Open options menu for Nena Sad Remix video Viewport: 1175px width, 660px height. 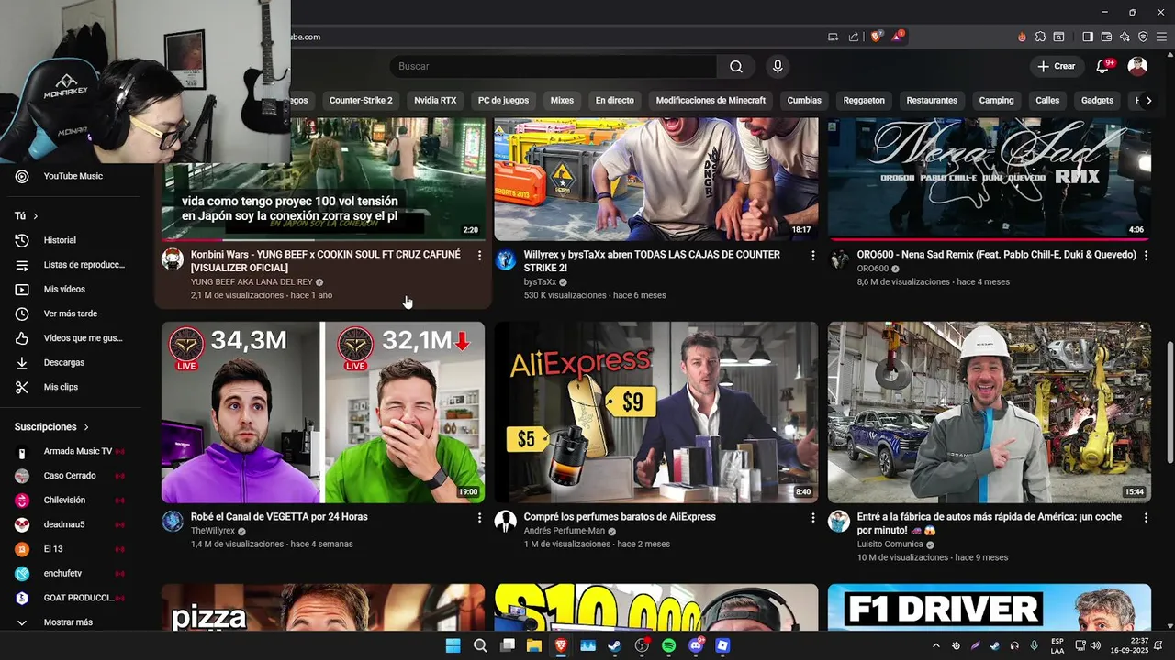(x=1146, y=256)
